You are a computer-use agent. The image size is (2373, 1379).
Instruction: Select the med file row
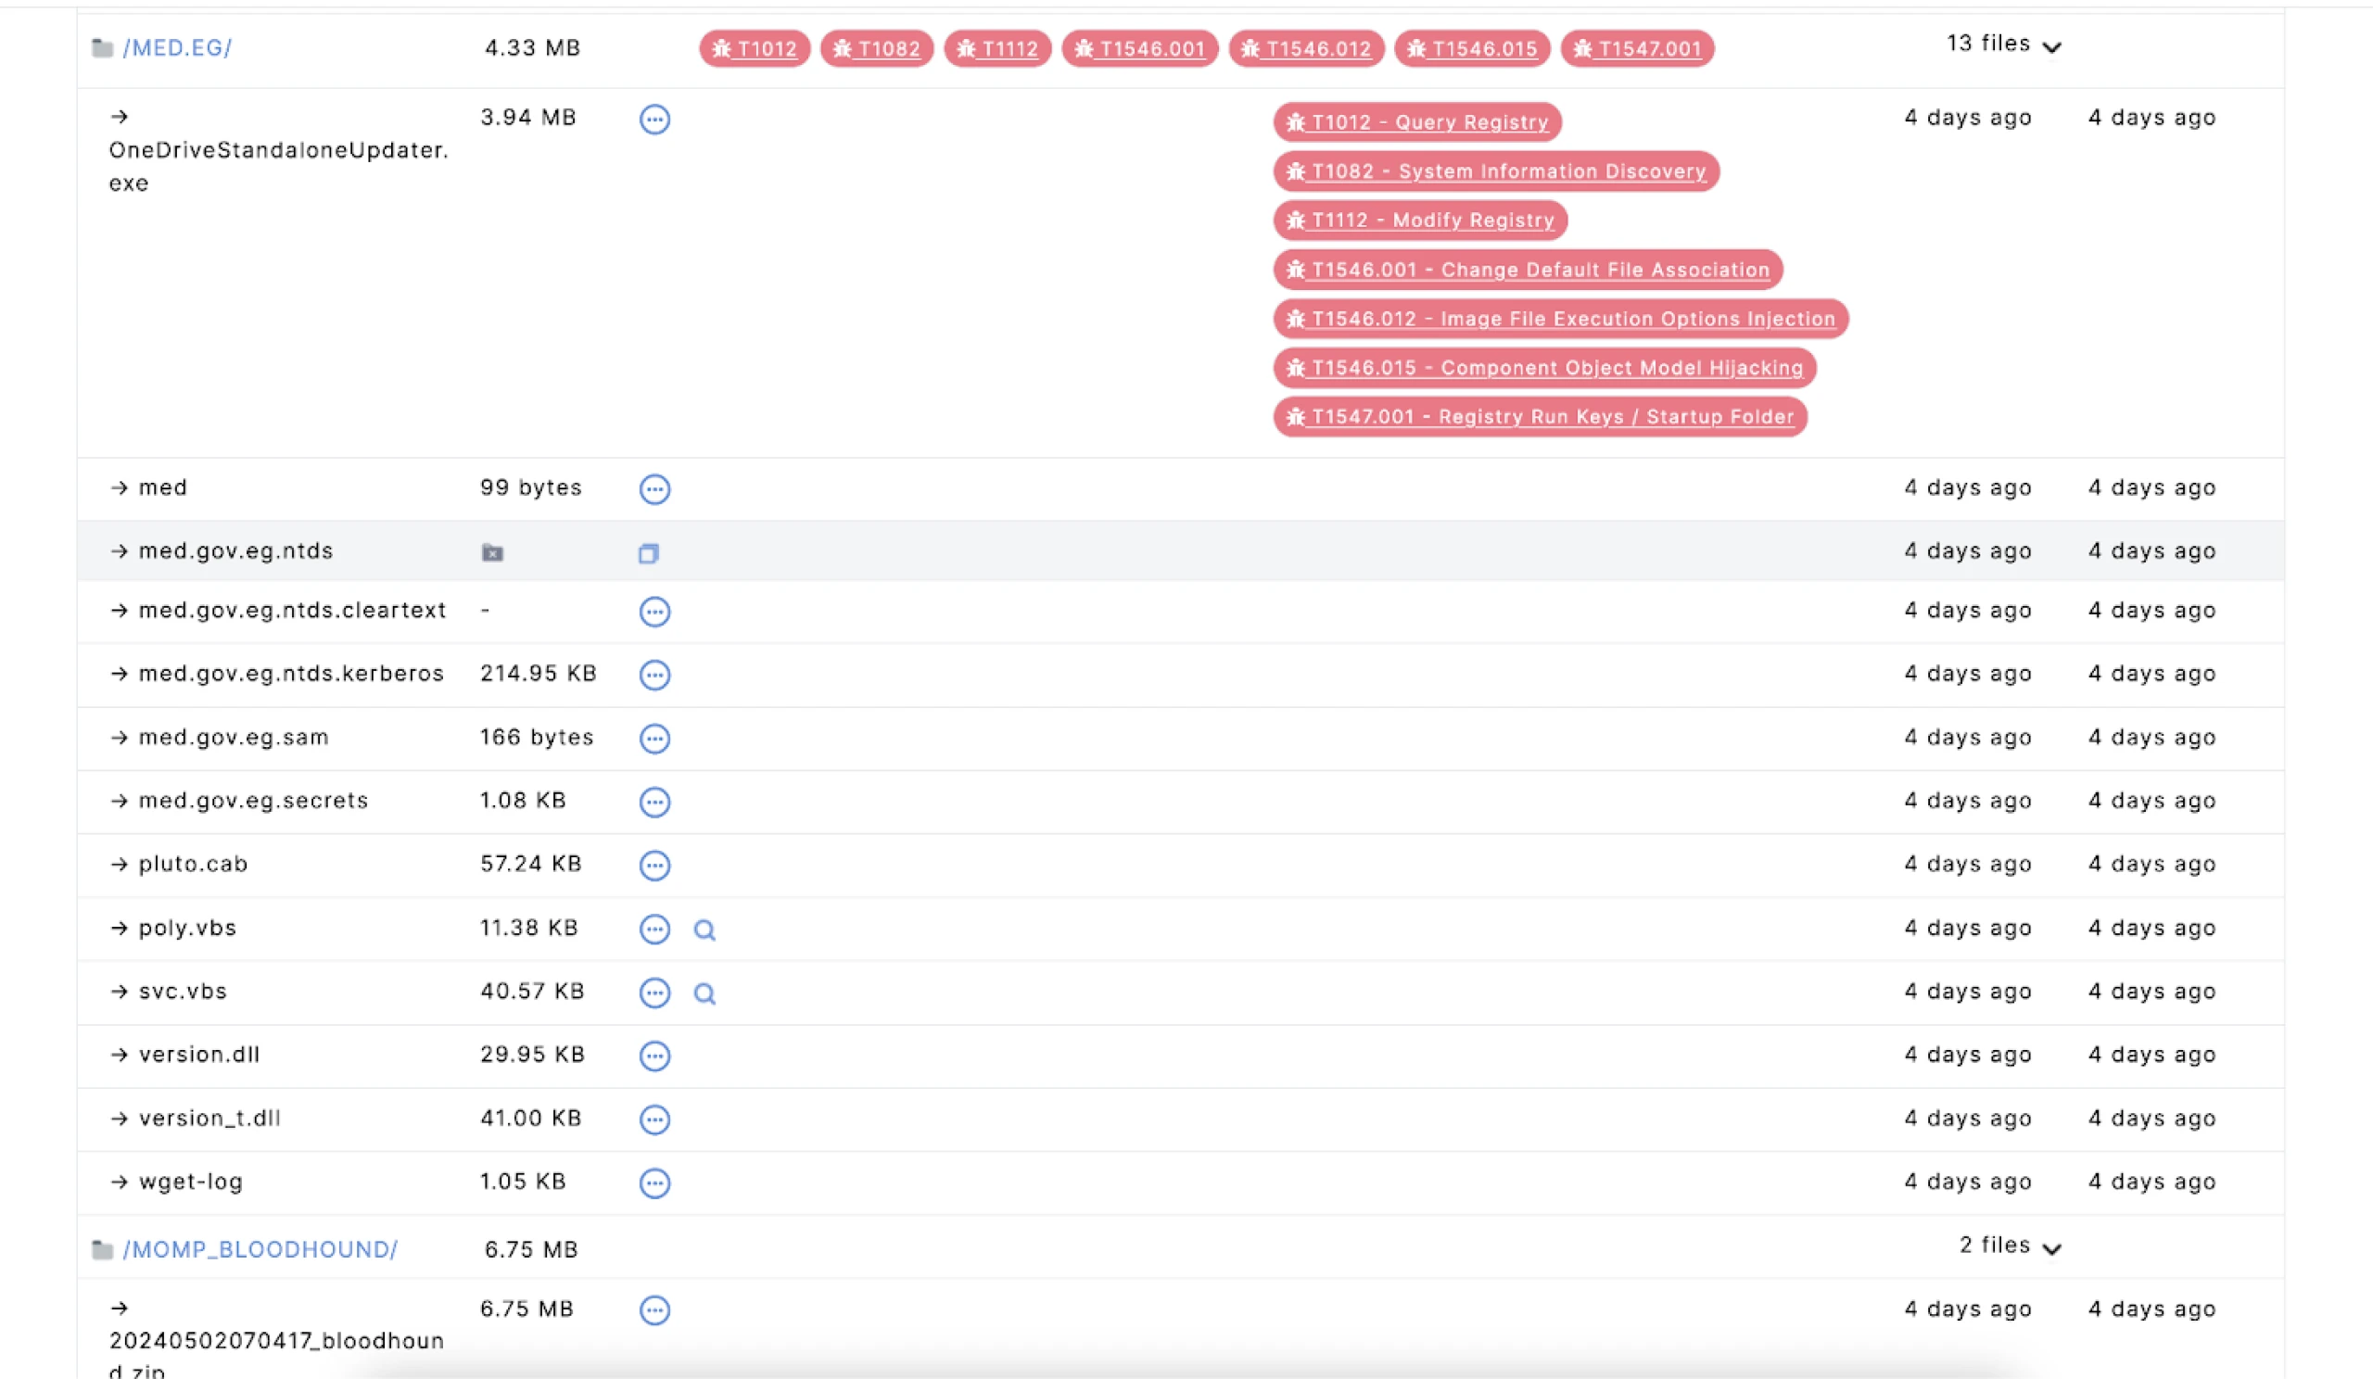(x=1181, y=489)
